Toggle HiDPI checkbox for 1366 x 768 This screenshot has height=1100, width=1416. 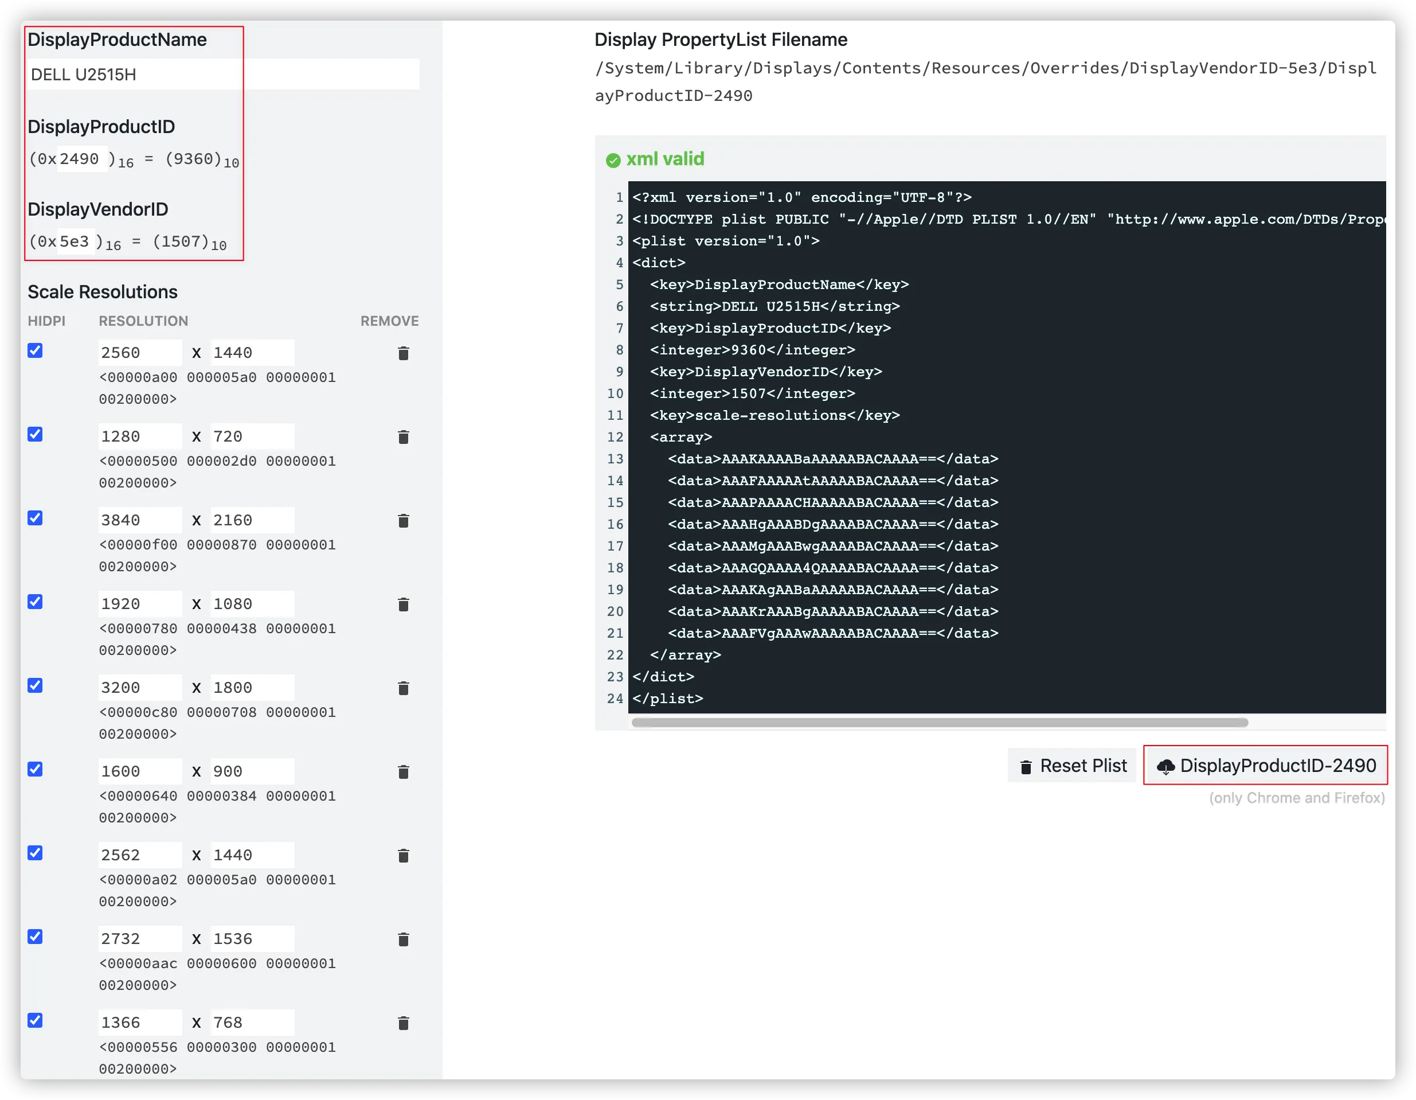tap(35, 1020)
